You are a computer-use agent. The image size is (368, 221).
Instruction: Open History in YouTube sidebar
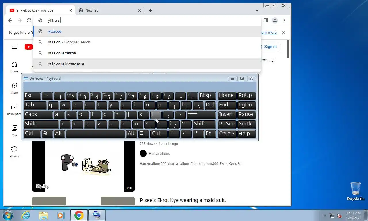[14, 152]
